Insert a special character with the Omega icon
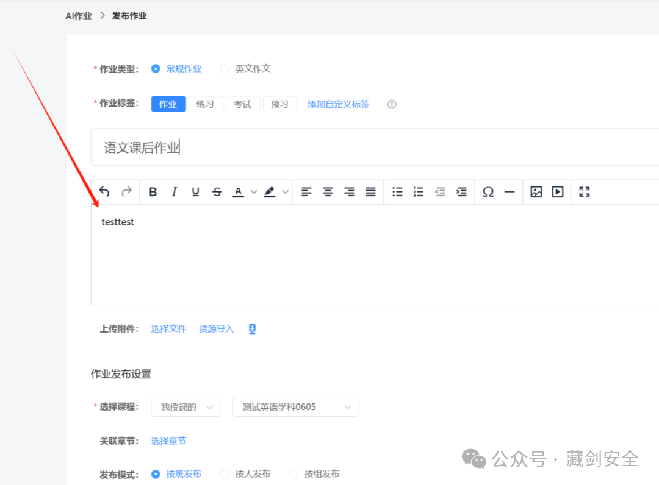659x485 pixels. (488, 191)
